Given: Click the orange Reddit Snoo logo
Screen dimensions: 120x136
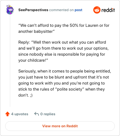Looking at the screenshot, I should pos(97,10).
